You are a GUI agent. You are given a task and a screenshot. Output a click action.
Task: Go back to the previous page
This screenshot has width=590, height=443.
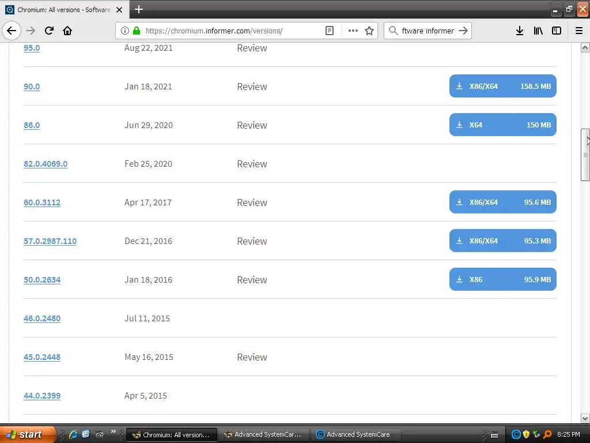pyautogui.click(x=12, y=31)
